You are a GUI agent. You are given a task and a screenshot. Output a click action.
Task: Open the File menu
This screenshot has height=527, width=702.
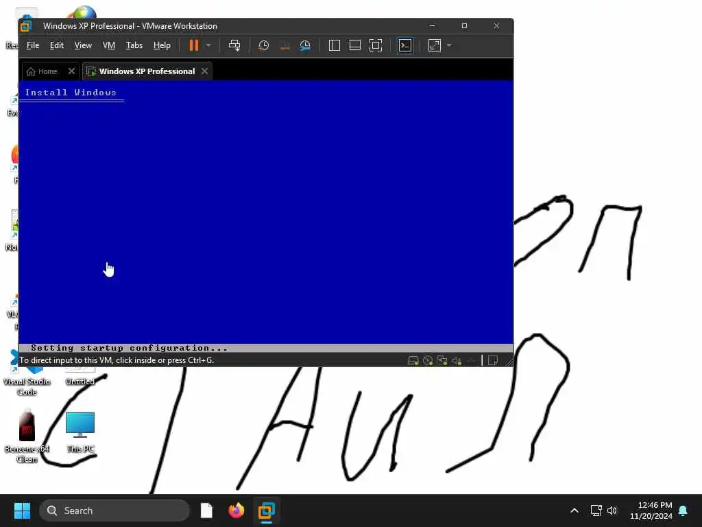33,45
